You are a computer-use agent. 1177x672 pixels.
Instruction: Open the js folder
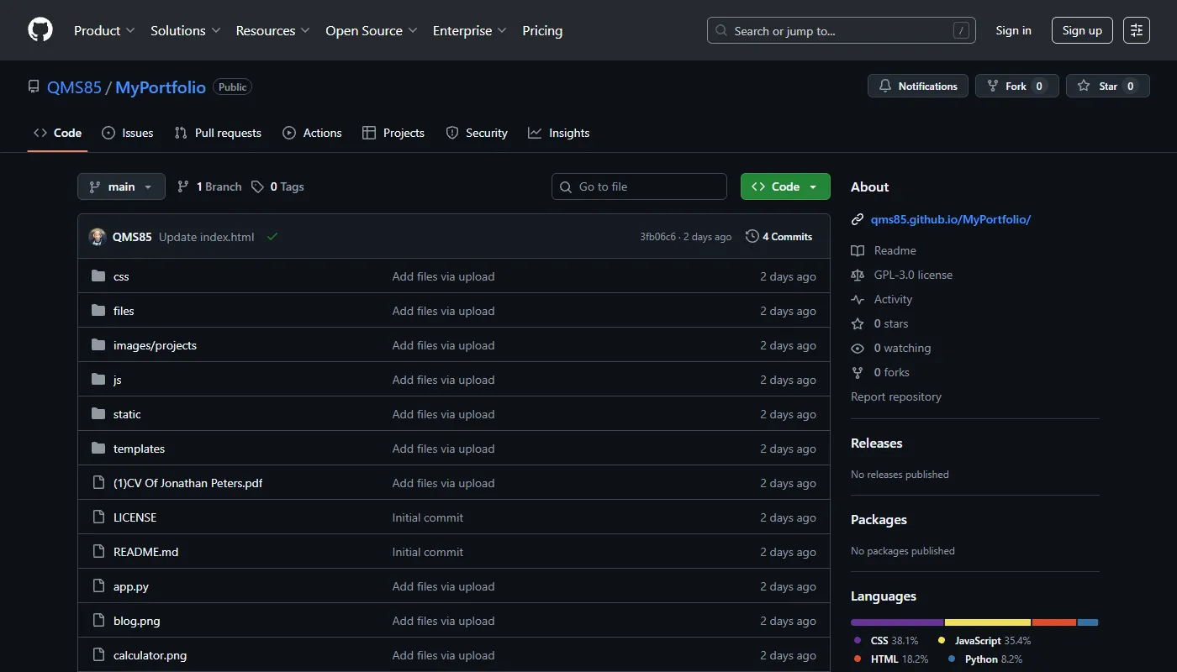pos(118,380)
